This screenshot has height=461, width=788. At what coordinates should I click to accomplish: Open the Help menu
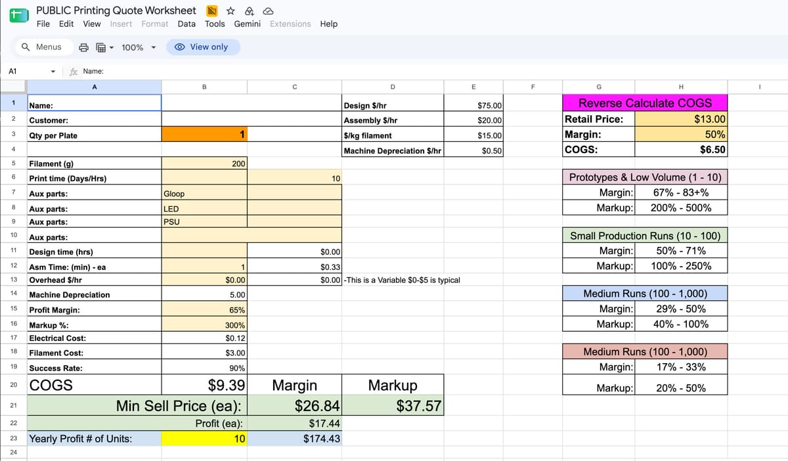pyautogui.click(x=329, y=24)
